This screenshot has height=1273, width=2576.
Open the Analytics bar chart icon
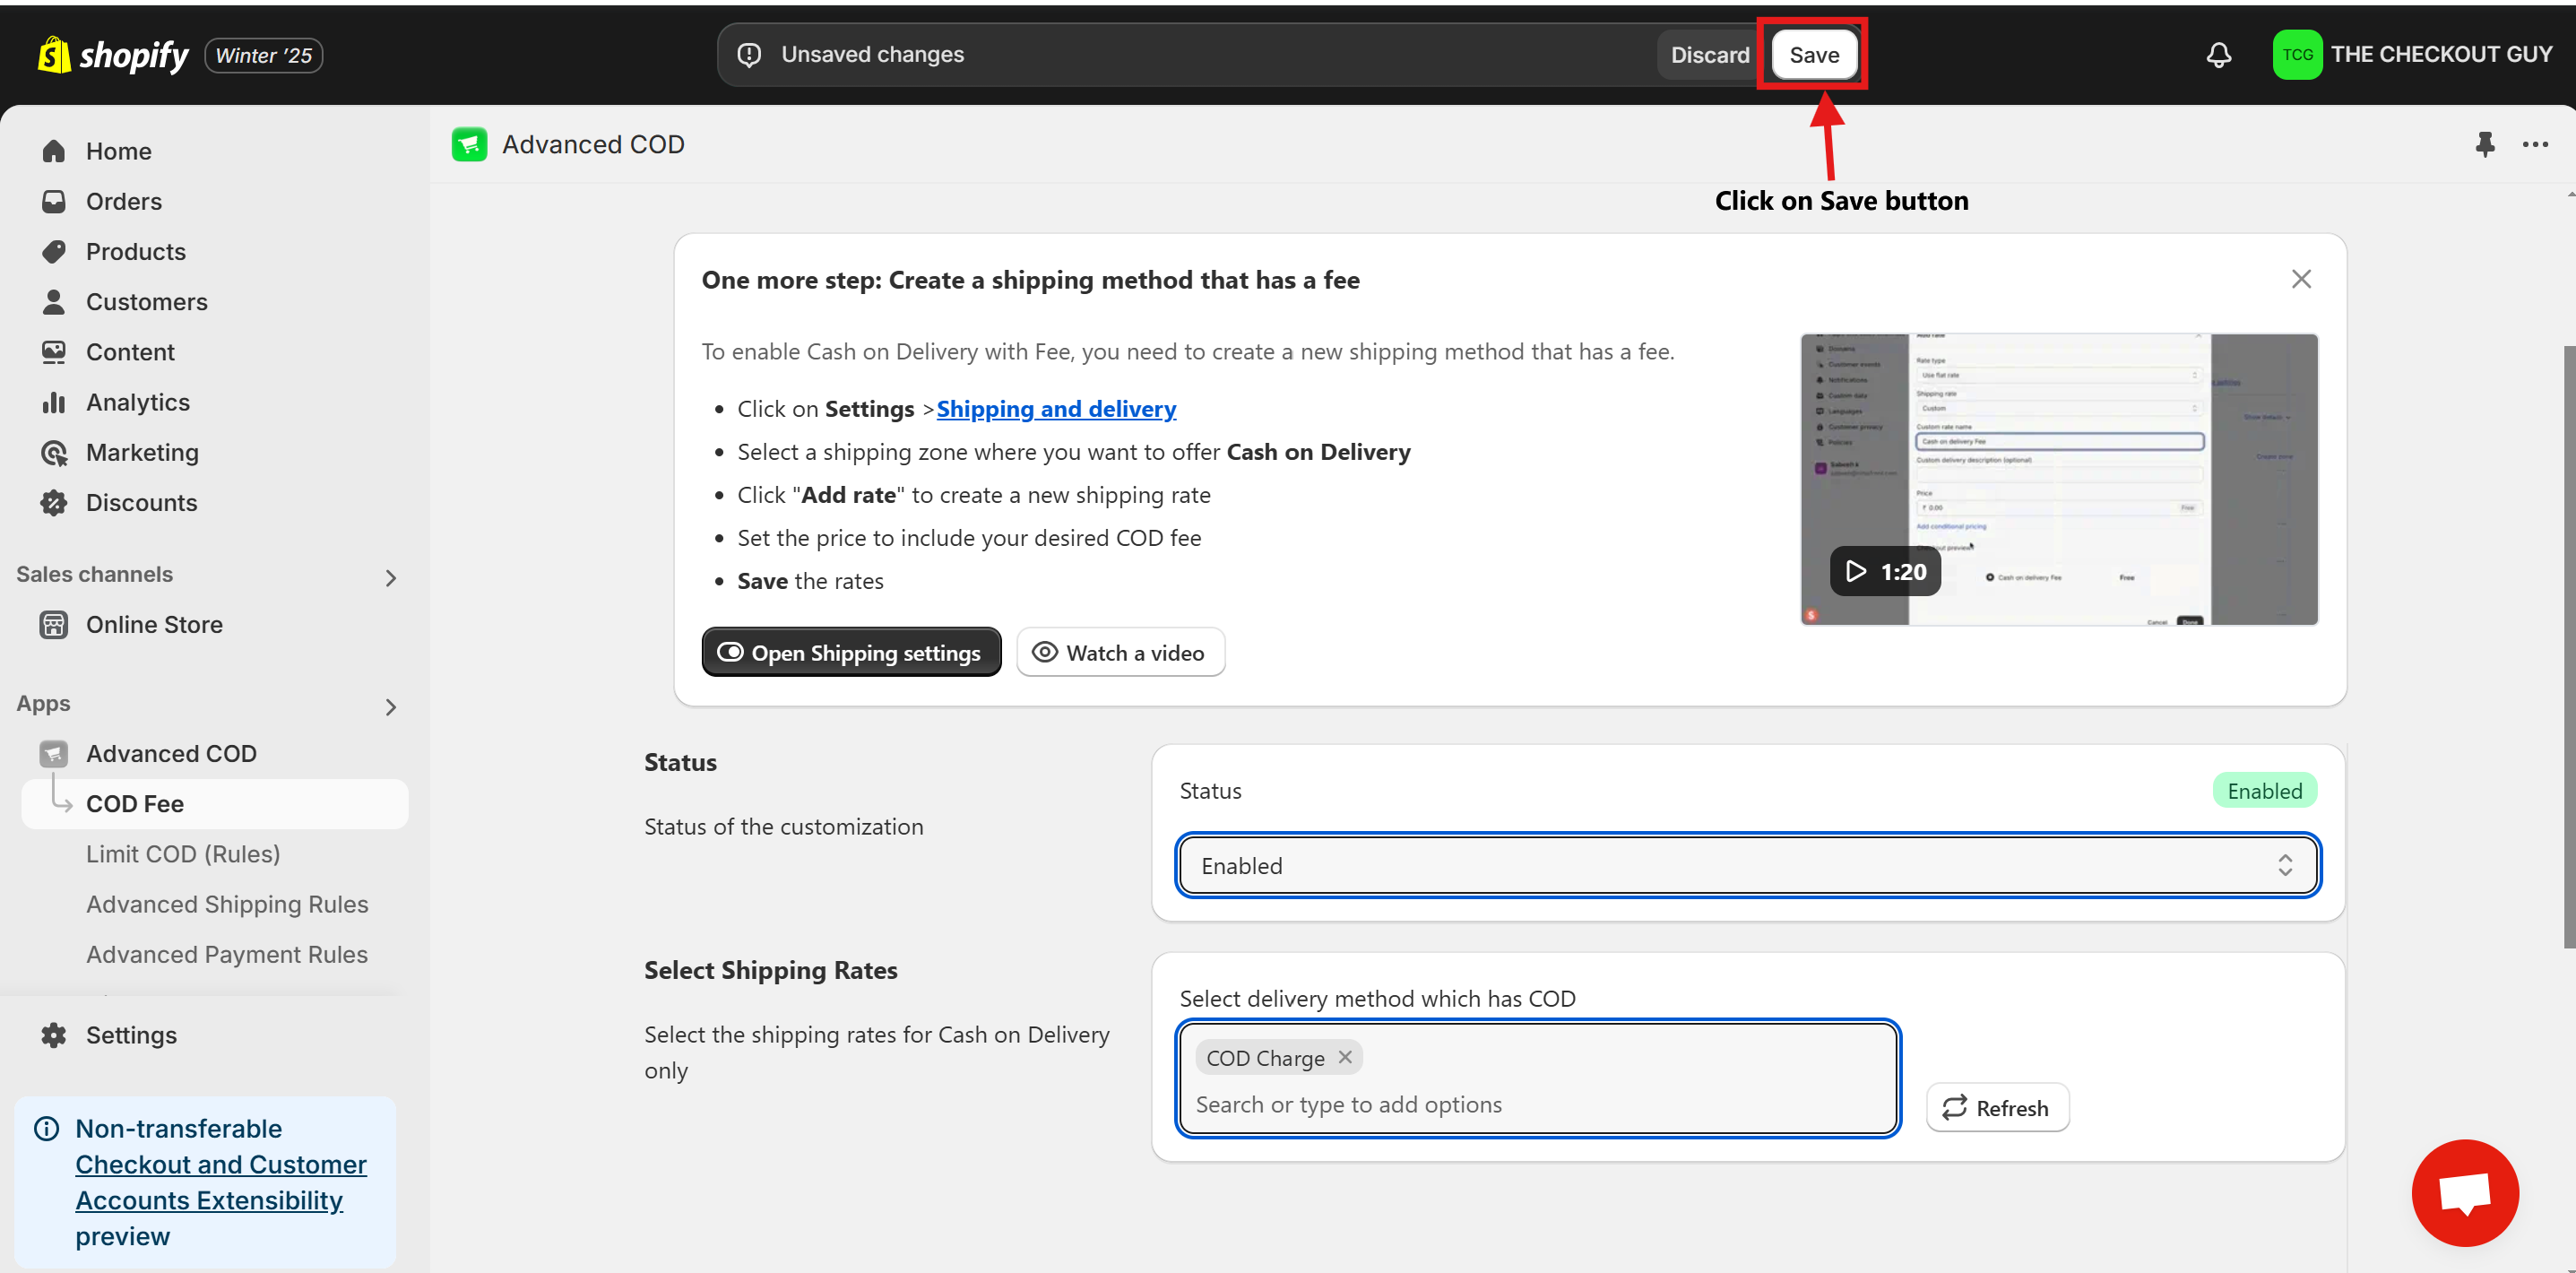[x=54, y=402]
